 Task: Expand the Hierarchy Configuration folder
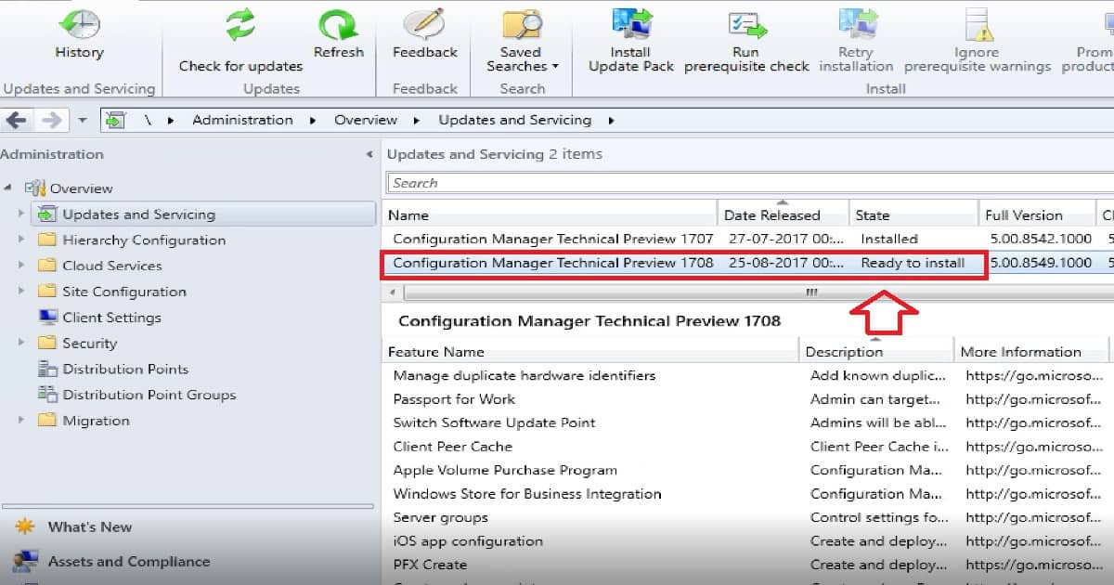tap(21, 240)
